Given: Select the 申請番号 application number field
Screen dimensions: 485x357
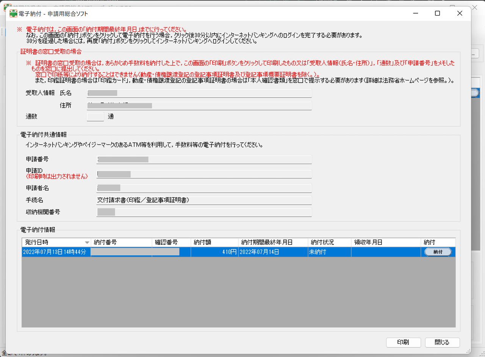Looking at the screenshot, I should pos(205,159).
